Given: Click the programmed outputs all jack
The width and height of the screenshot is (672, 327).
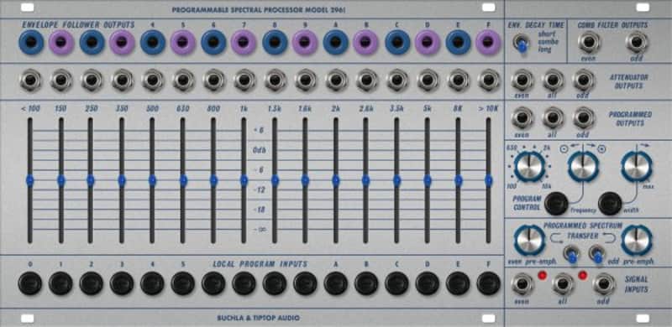Looking at the screenshot, I should [554, 117].
